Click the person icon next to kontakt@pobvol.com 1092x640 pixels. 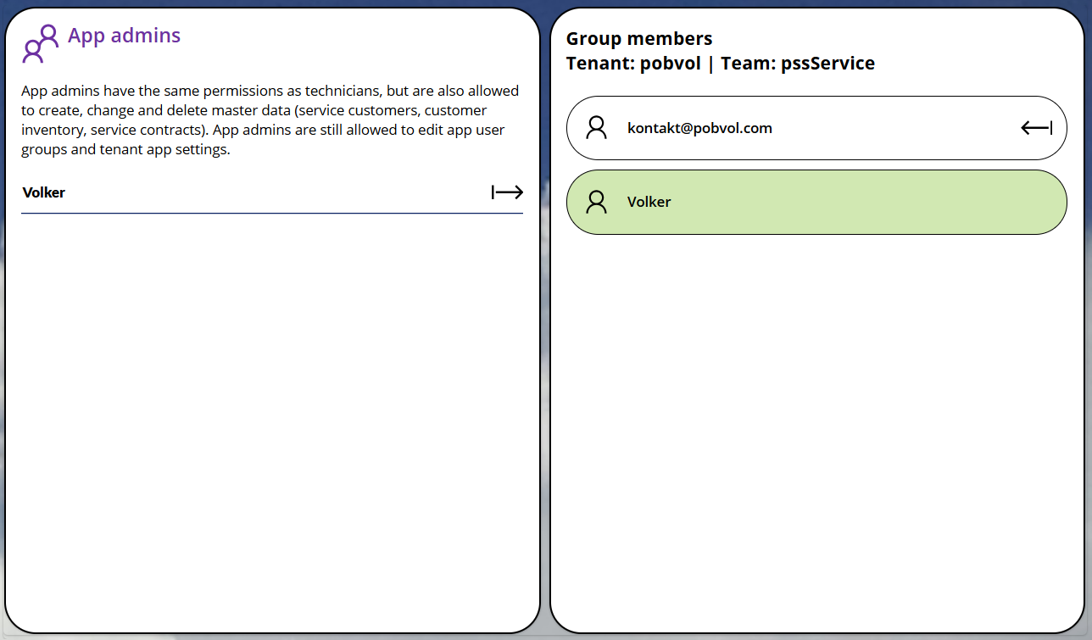(x=597, y=128)
